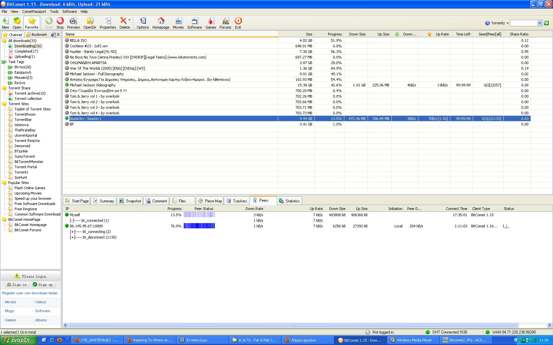Open the Help menu
This screenshot has width=553, height=345.
(84, 11)
